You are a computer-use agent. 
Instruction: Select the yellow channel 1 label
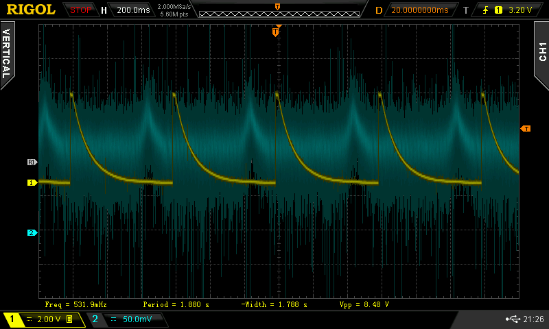click(x=12, y=319)
